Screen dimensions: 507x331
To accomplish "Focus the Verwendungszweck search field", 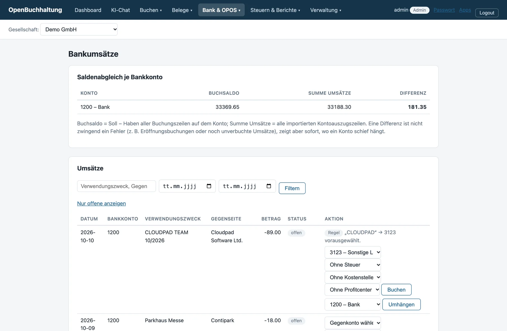I will tap(116, 186).
